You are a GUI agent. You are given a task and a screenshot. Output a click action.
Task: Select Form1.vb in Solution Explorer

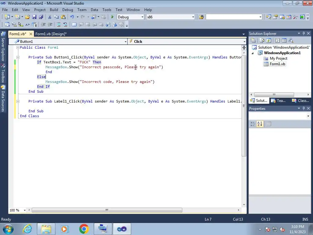[x=275, y=64]
